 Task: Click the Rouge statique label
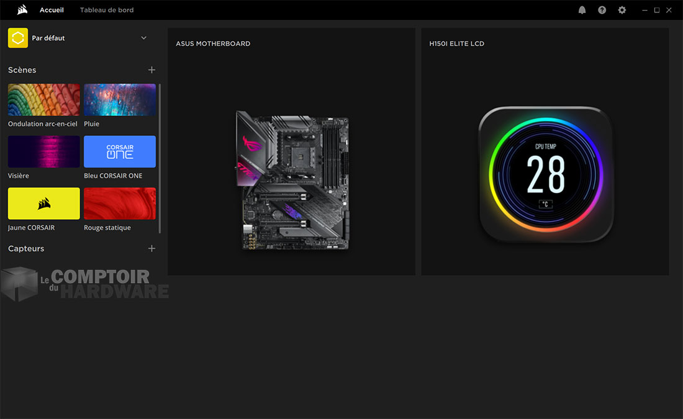click(107, 227)
